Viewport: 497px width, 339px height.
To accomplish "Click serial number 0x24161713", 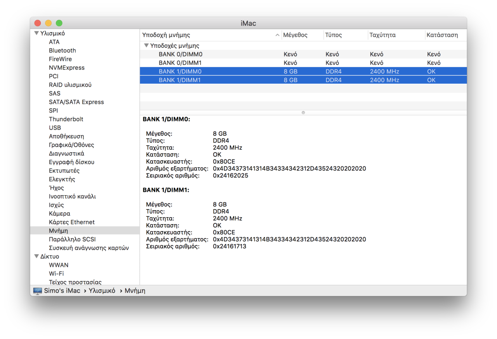I will tap(229, 246).
